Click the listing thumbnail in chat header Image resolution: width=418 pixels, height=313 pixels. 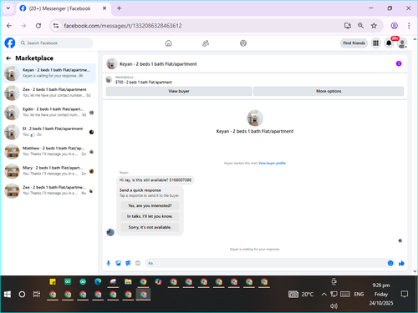tap(112, 64)
